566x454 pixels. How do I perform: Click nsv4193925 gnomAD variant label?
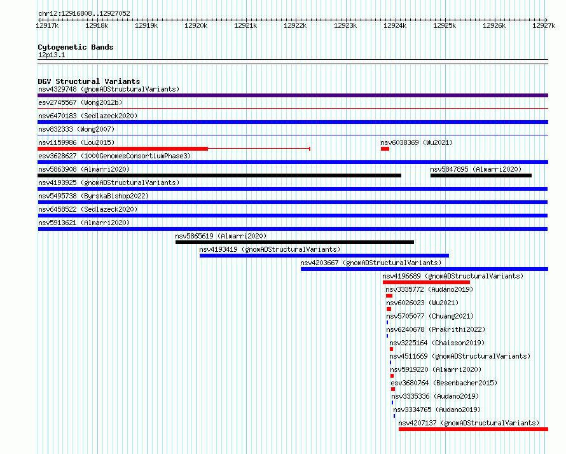pos(109,182)
